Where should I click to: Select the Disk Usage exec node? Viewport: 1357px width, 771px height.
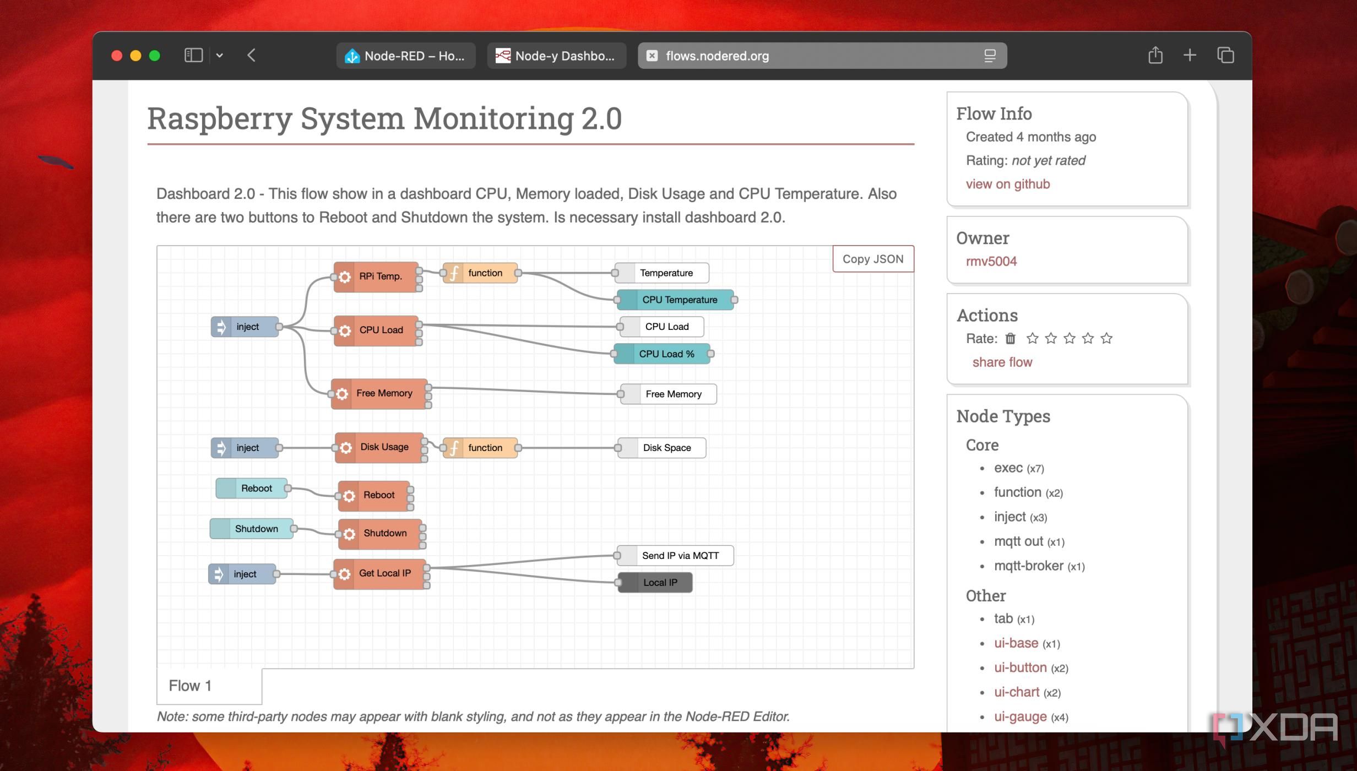pyautogui.click(x=379, y=448)
